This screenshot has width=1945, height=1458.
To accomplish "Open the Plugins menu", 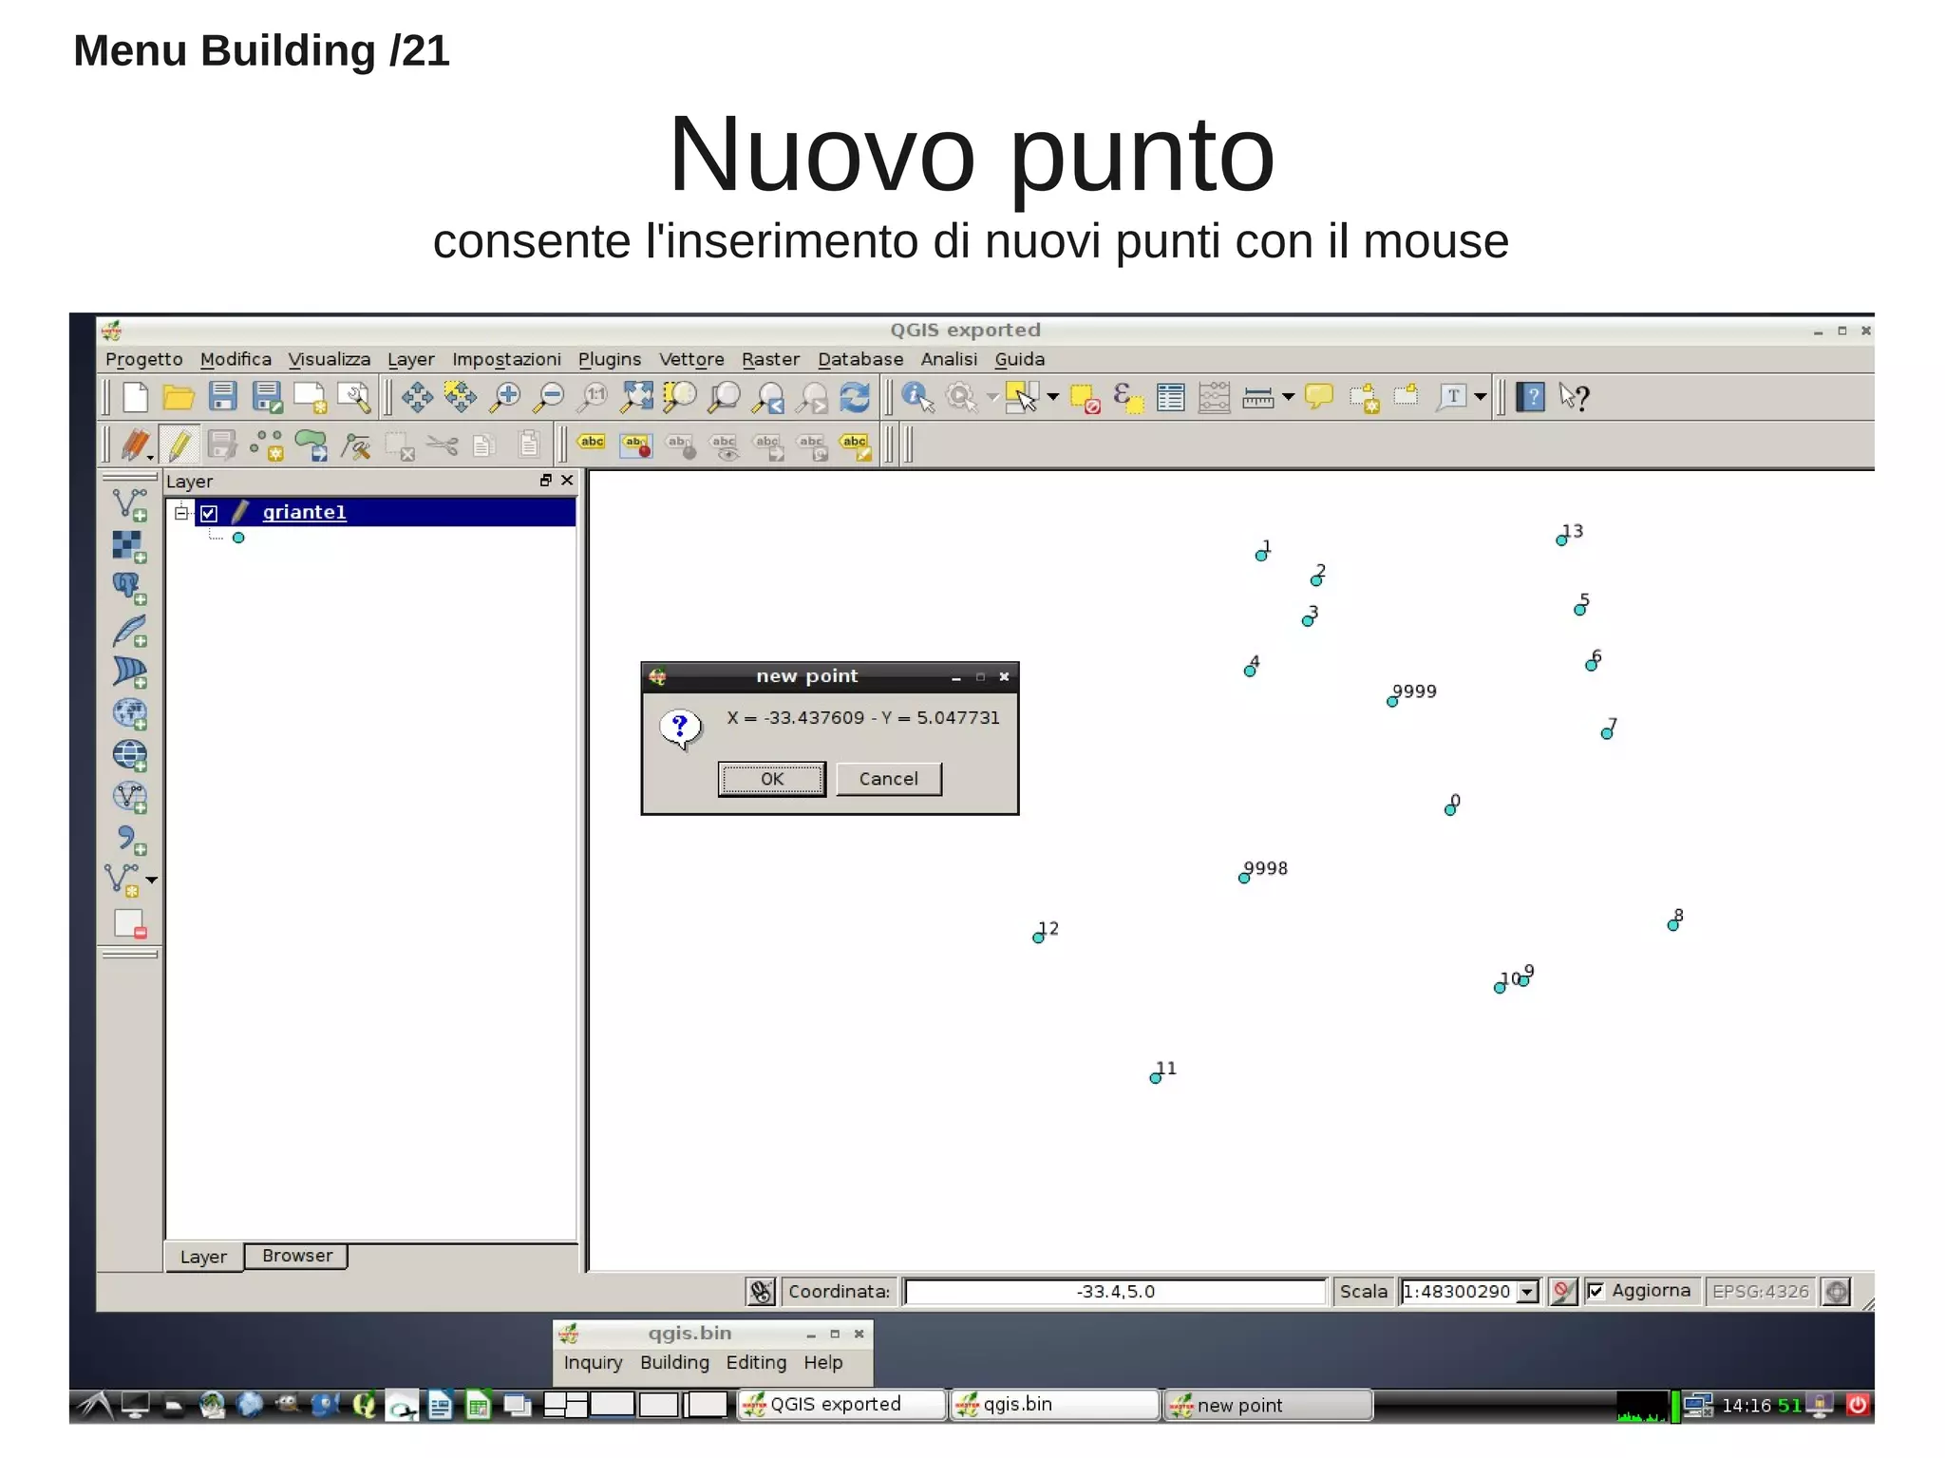I will click(610, 360).
